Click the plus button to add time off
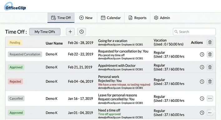The width and height of the screenshot is (221, 120). point(70,32)
